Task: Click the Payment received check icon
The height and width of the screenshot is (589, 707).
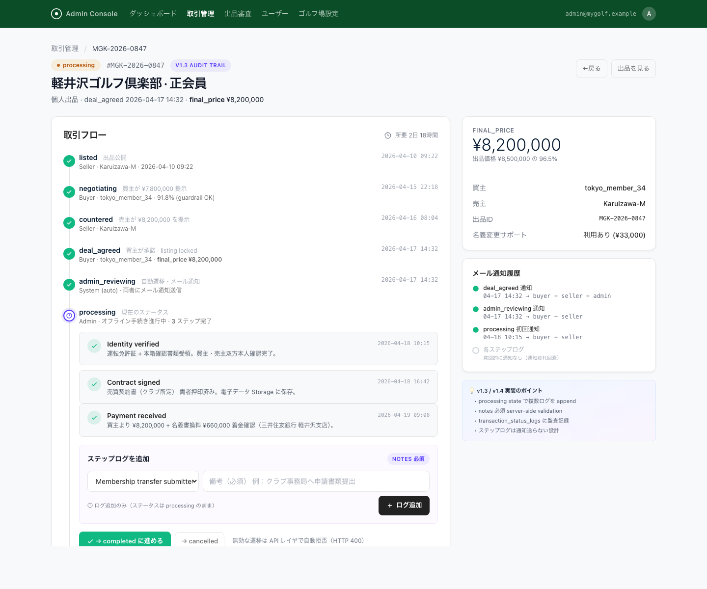Action: click(94, 418)
